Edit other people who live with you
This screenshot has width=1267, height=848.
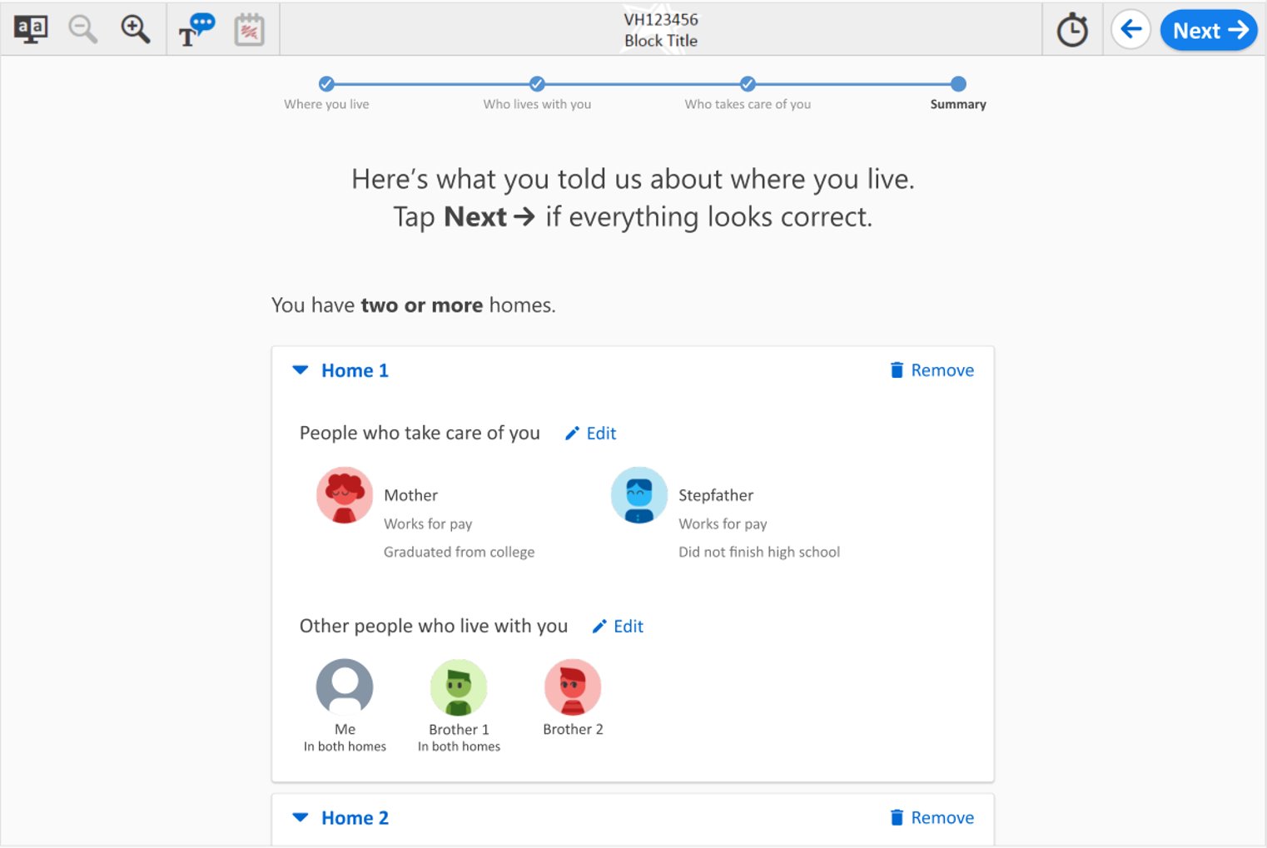pos(618,627)
